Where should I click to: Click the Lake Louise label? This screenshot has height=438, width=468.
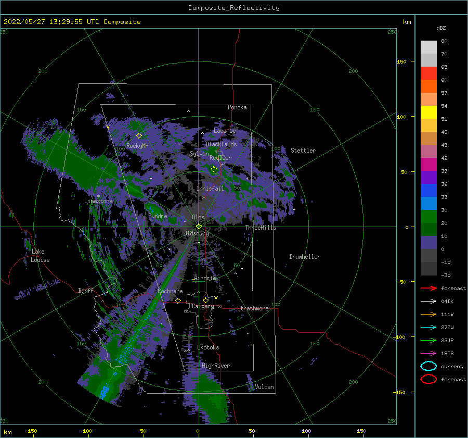(x=40, y=256)
